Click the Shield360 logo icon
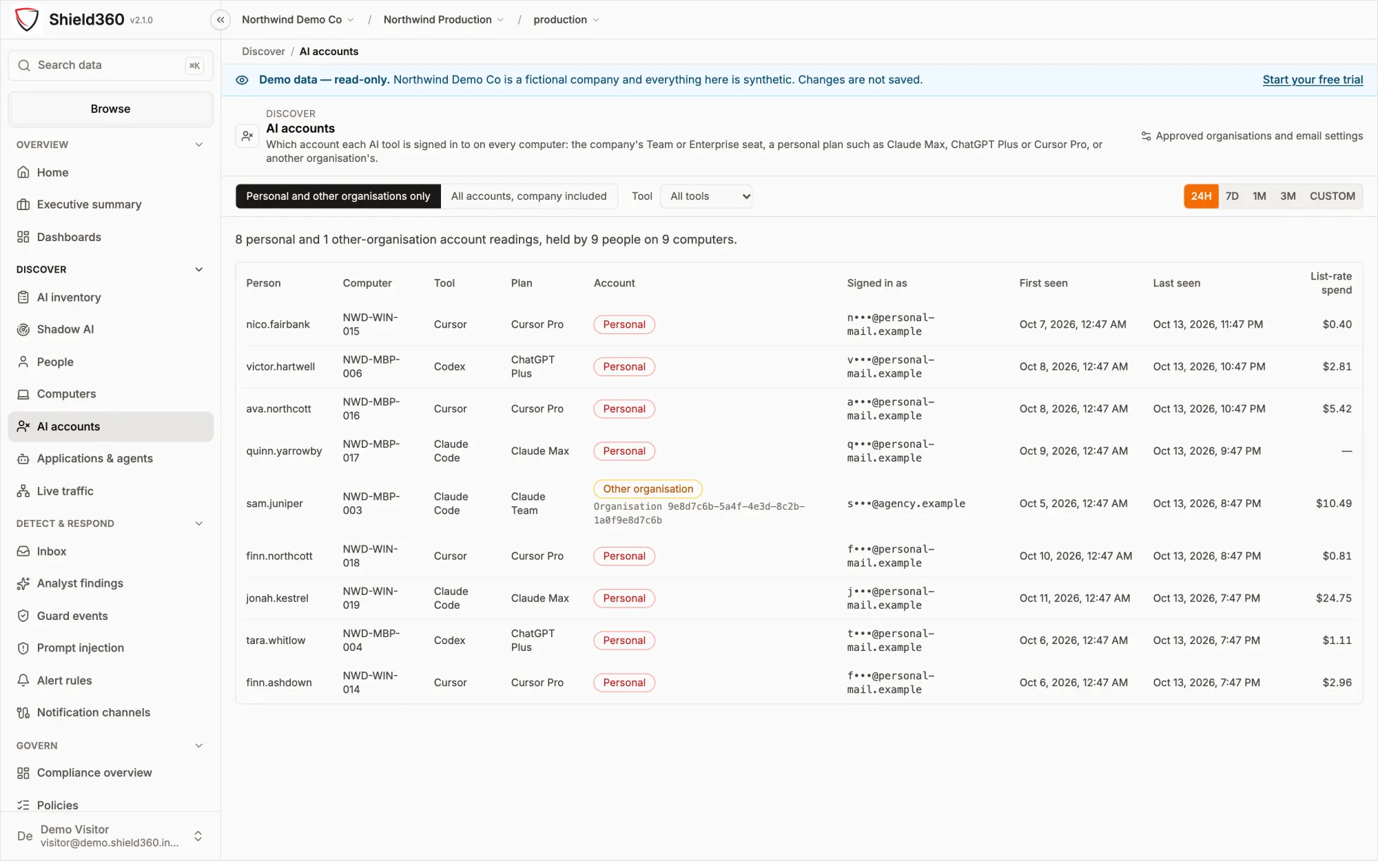Viewport: 1378px width, 861px height. [27, 19]
